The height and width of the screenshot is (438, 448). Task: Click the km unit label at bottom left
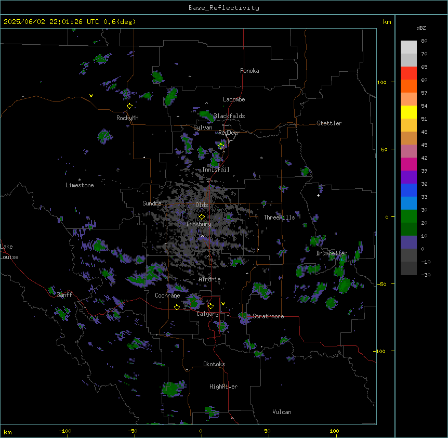[8, 432]
